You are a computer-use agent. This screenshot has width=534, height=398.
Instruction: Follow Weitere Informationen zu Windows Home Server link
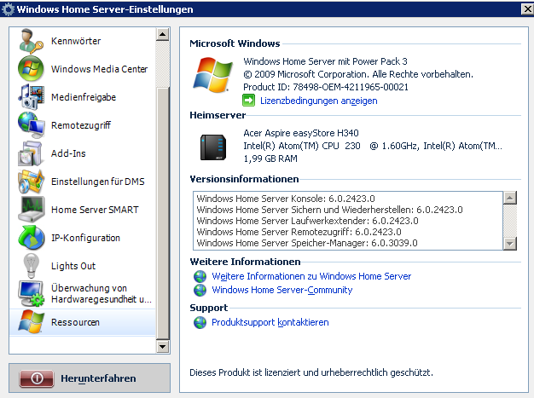[311, 276]
